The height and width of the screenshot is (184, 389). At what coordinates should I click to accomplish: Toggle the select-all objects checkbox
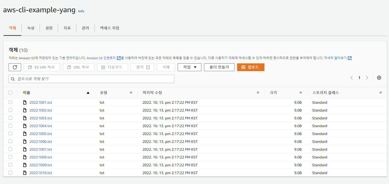[10, 93]
